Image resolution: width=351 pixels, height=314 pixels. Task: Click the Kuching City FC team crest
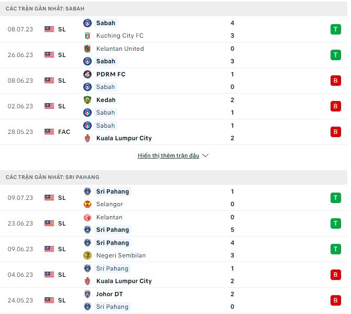pos(87,36)
